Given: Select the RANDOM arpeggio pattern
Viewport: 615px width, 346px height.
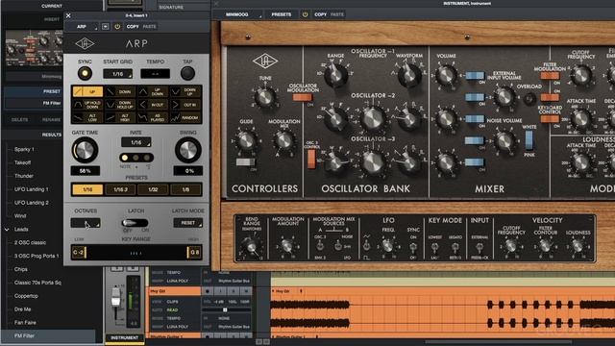Looking at the screenshot, I should tap(185, 117).
